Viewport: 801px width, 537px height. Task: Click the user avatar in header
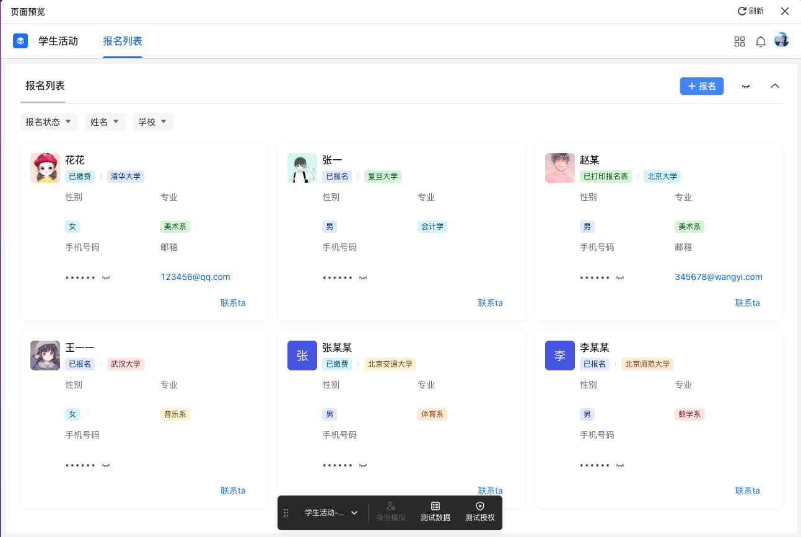782,40
